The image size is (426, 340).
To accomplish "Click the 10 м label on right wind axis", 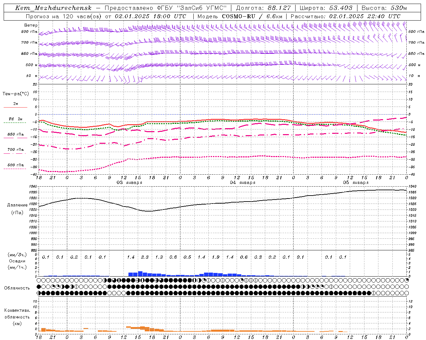I will 414,76.
